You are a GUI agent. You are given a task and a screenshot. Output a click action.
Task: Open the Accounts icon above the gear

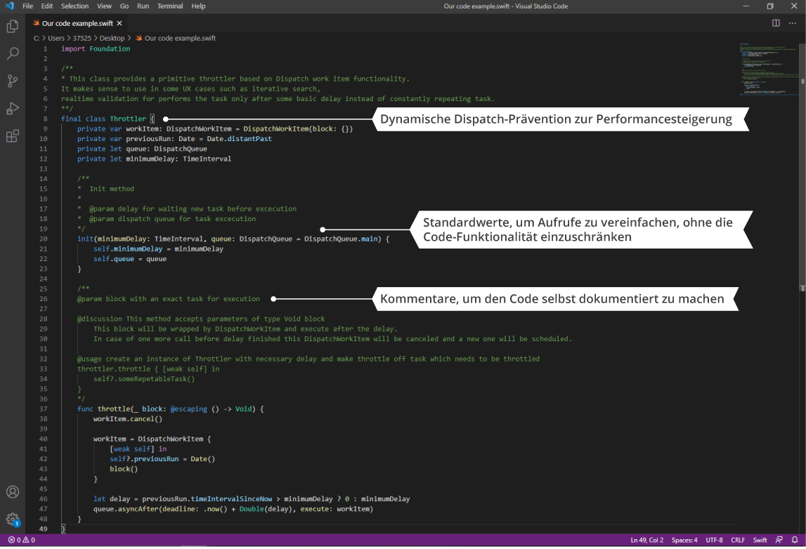11,491
